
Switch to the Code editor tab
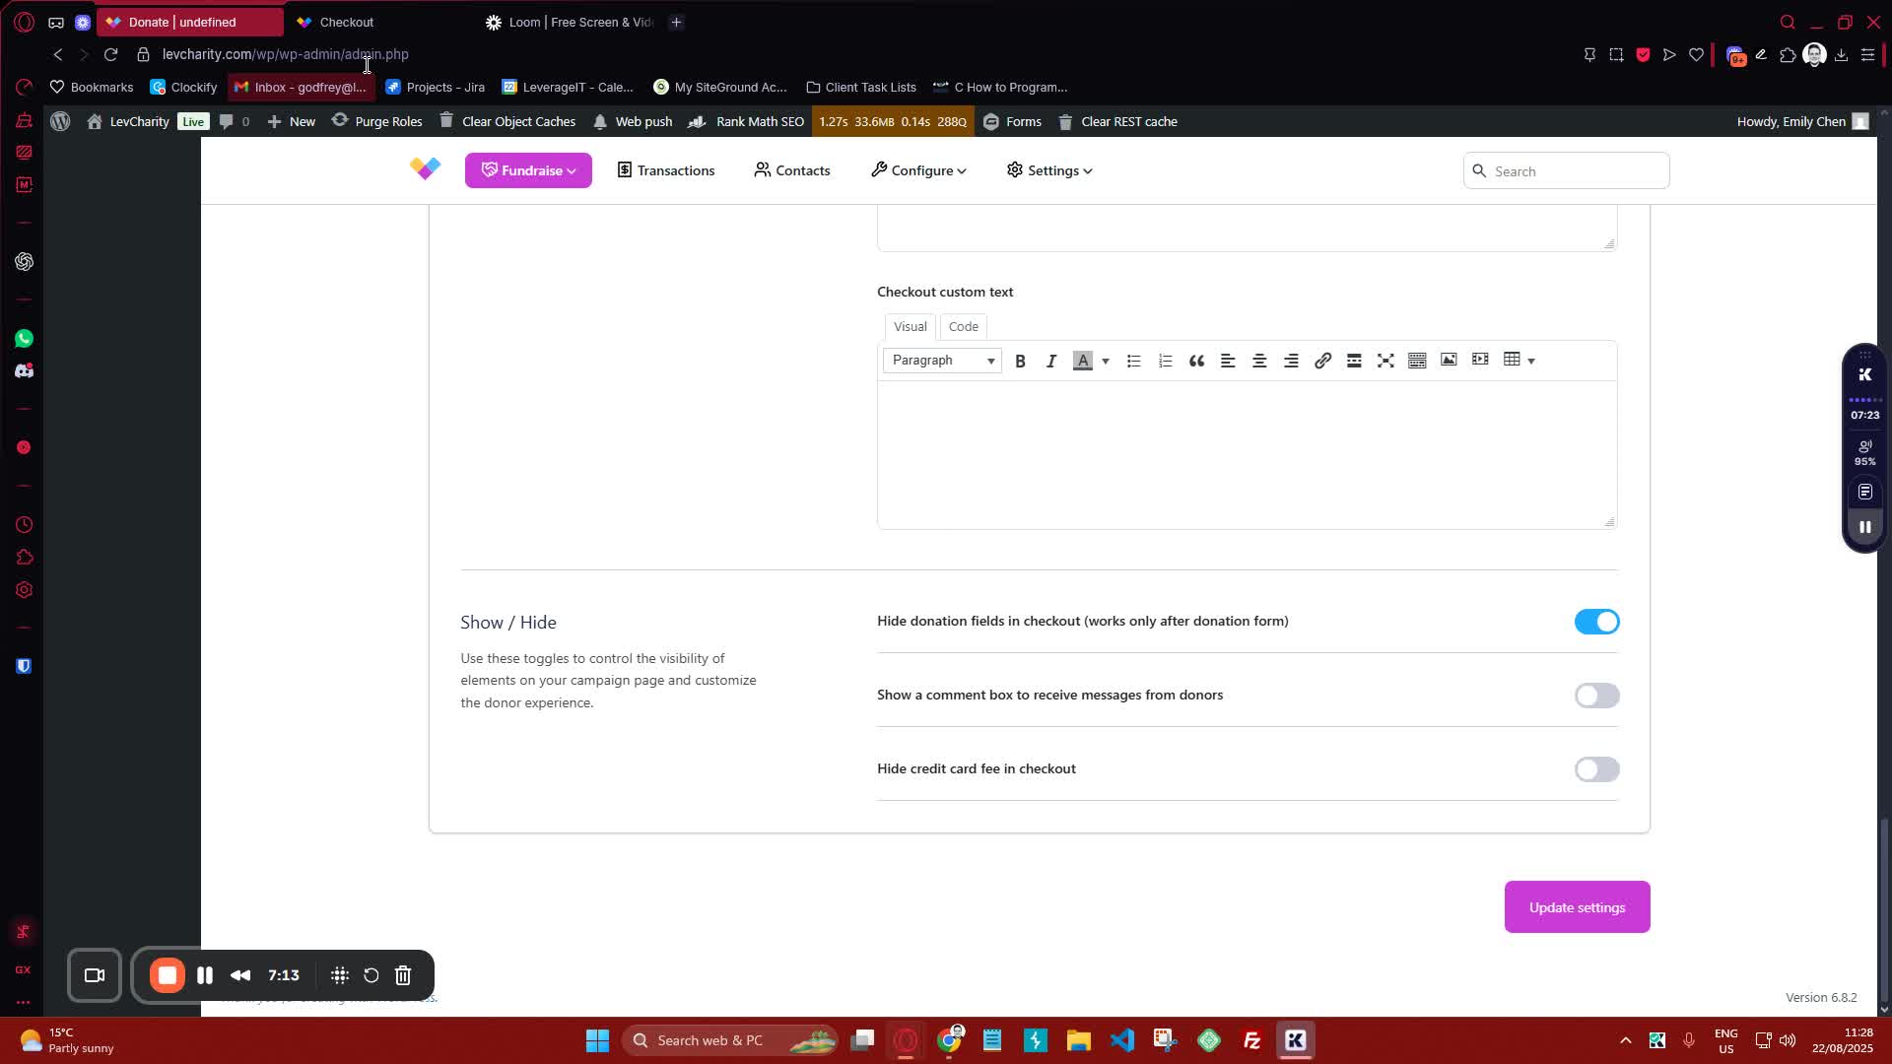click(963, 326)
